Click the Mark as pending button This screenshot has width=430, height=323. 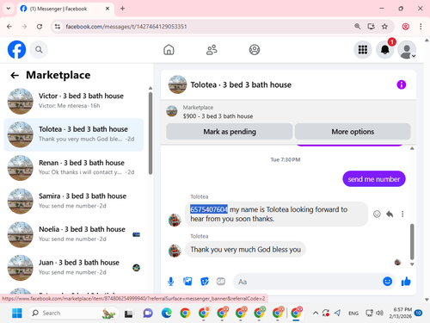point(230,132)
